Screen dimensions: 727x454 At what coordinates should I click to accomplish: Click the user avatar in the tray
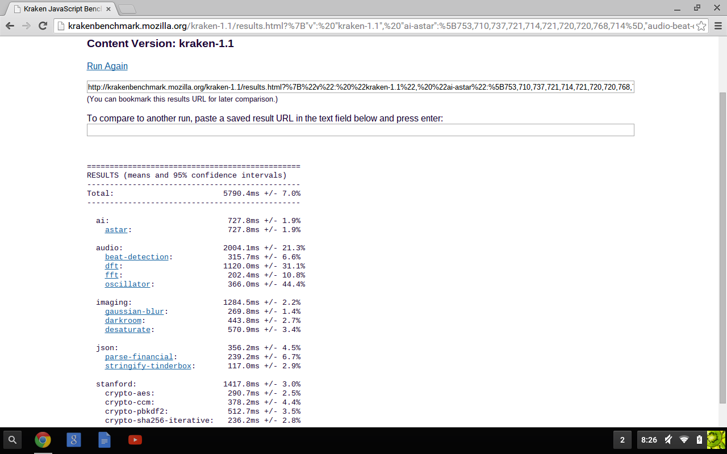pos(716,440)
